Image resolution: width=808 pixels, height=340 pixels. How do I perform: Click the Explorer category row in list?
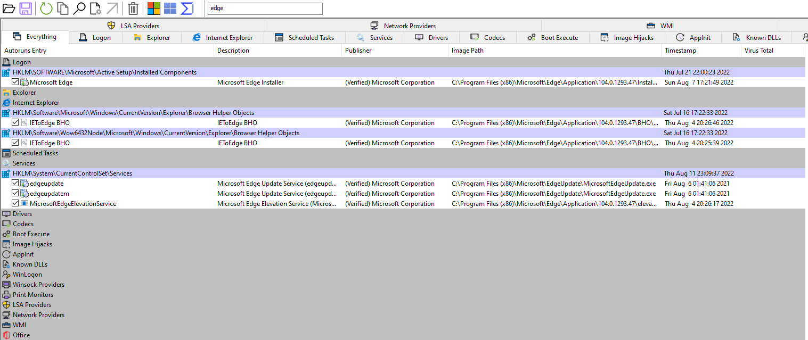403,93
